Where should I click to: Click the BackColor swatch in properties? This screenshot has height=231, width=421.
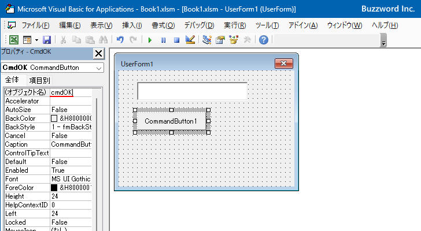[x=54, y=118]
